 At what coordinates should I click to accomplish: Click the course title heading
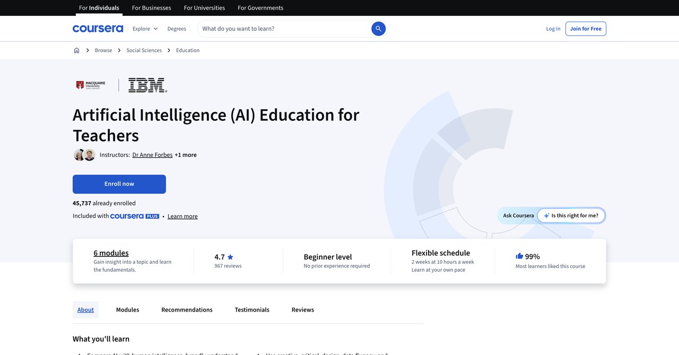(216, 125)
